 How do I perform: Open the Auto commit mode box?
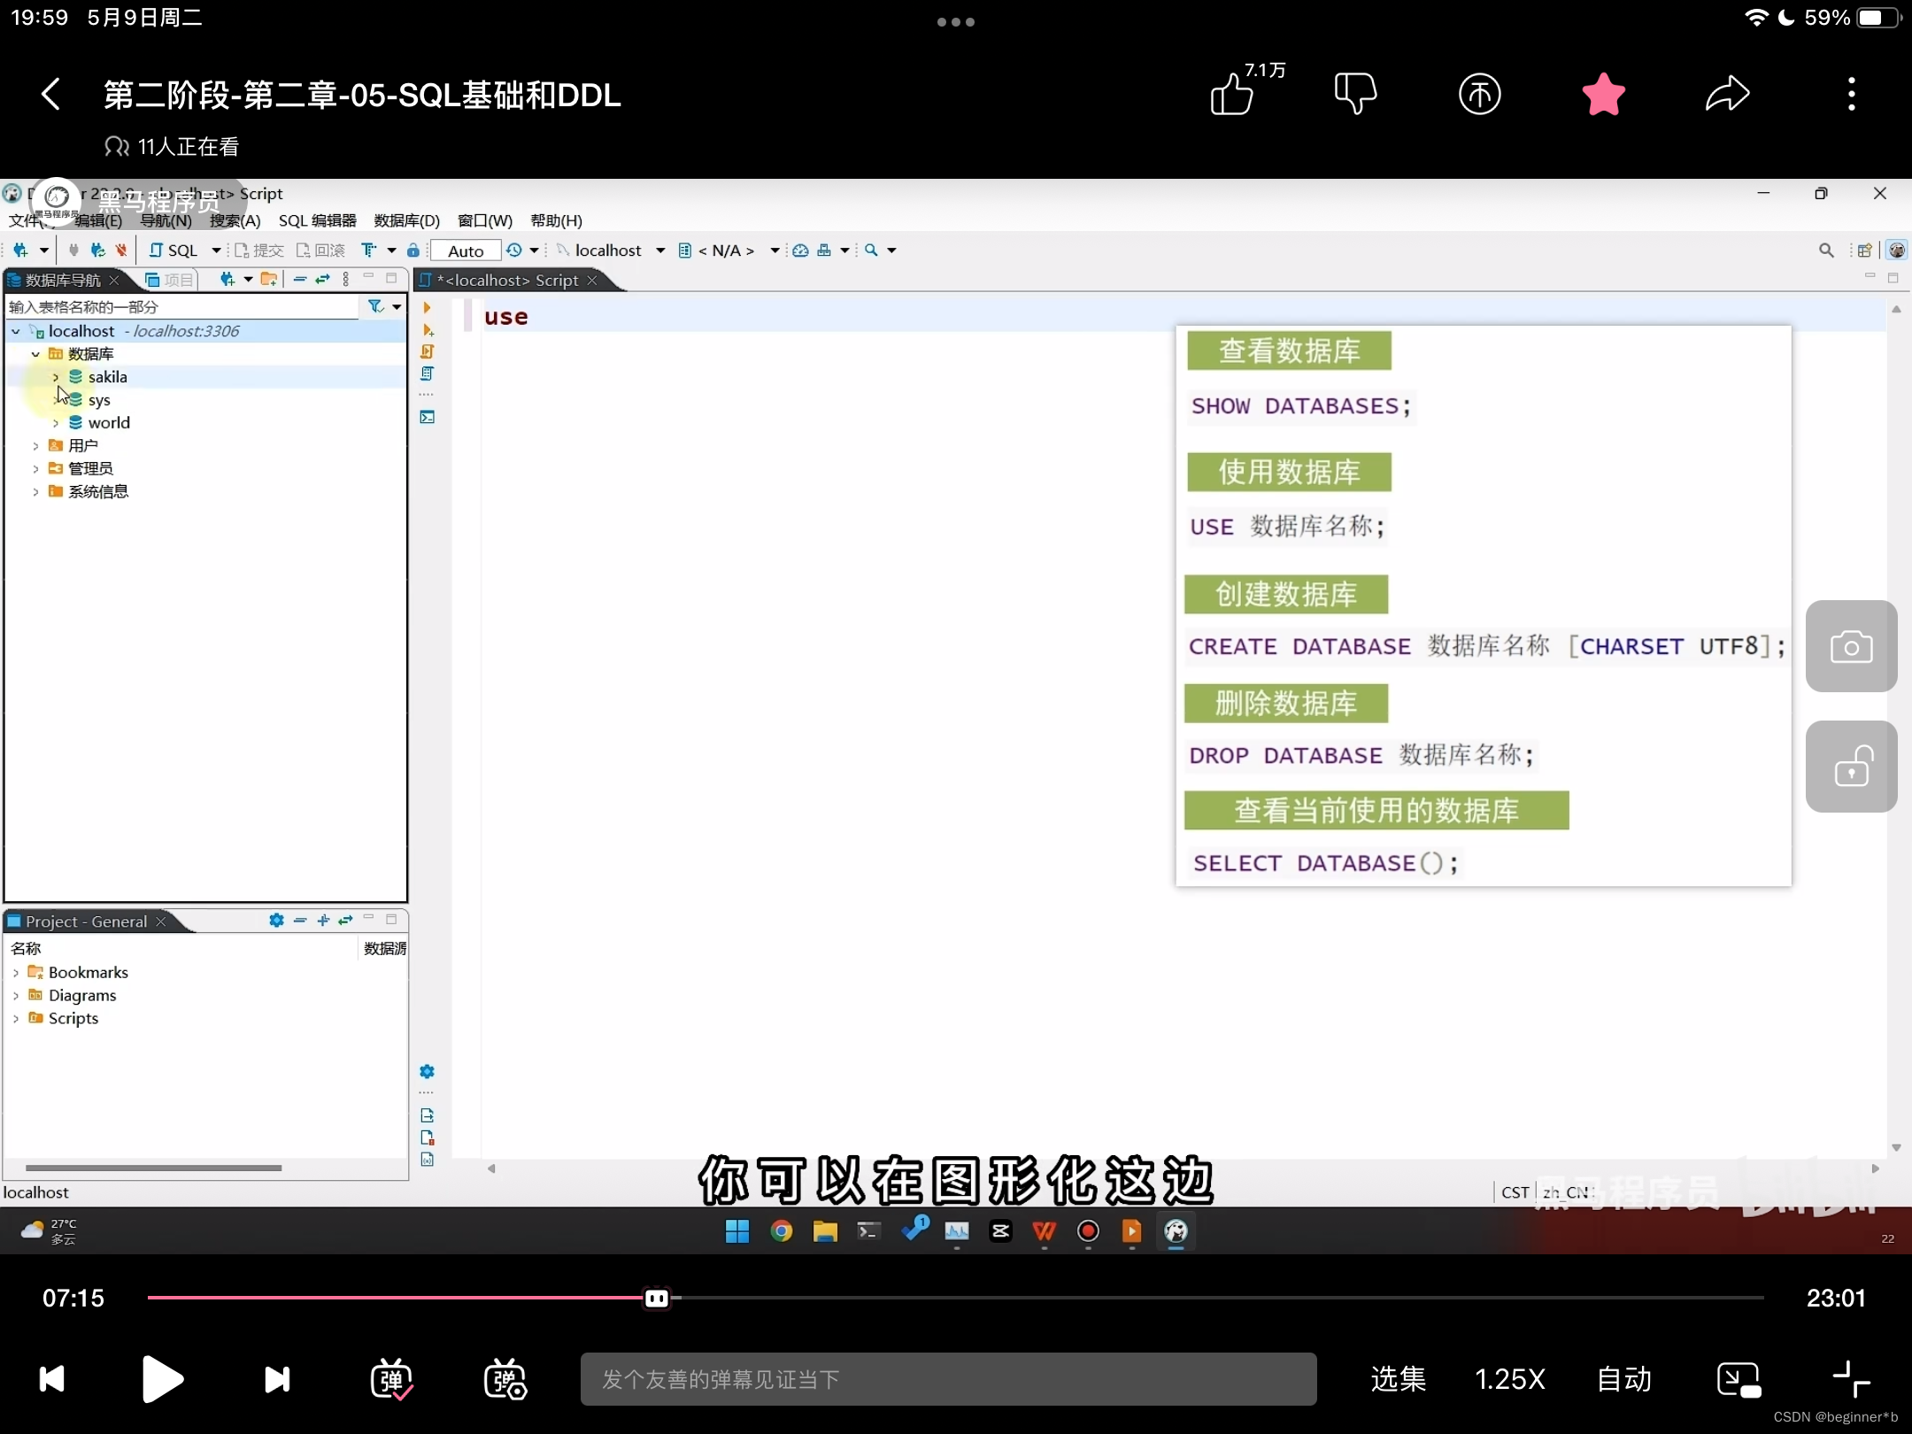tap(466, 251)
